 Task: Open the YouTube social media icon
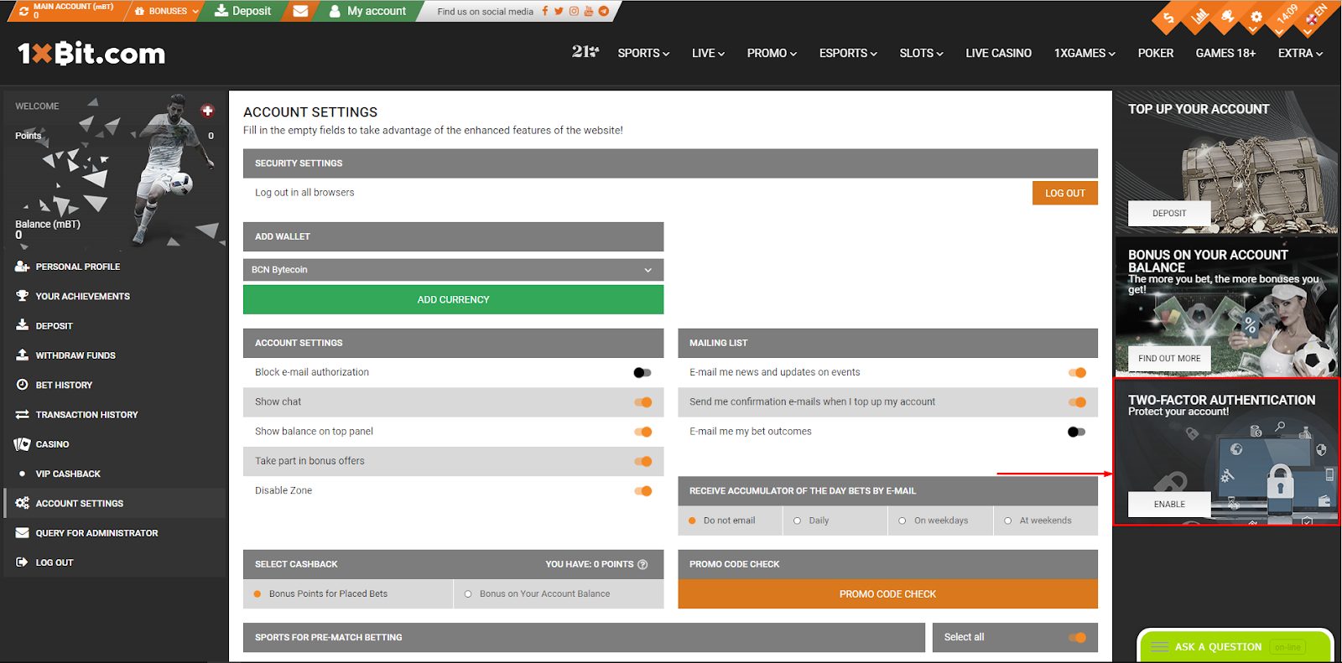(x=589, y=11)
